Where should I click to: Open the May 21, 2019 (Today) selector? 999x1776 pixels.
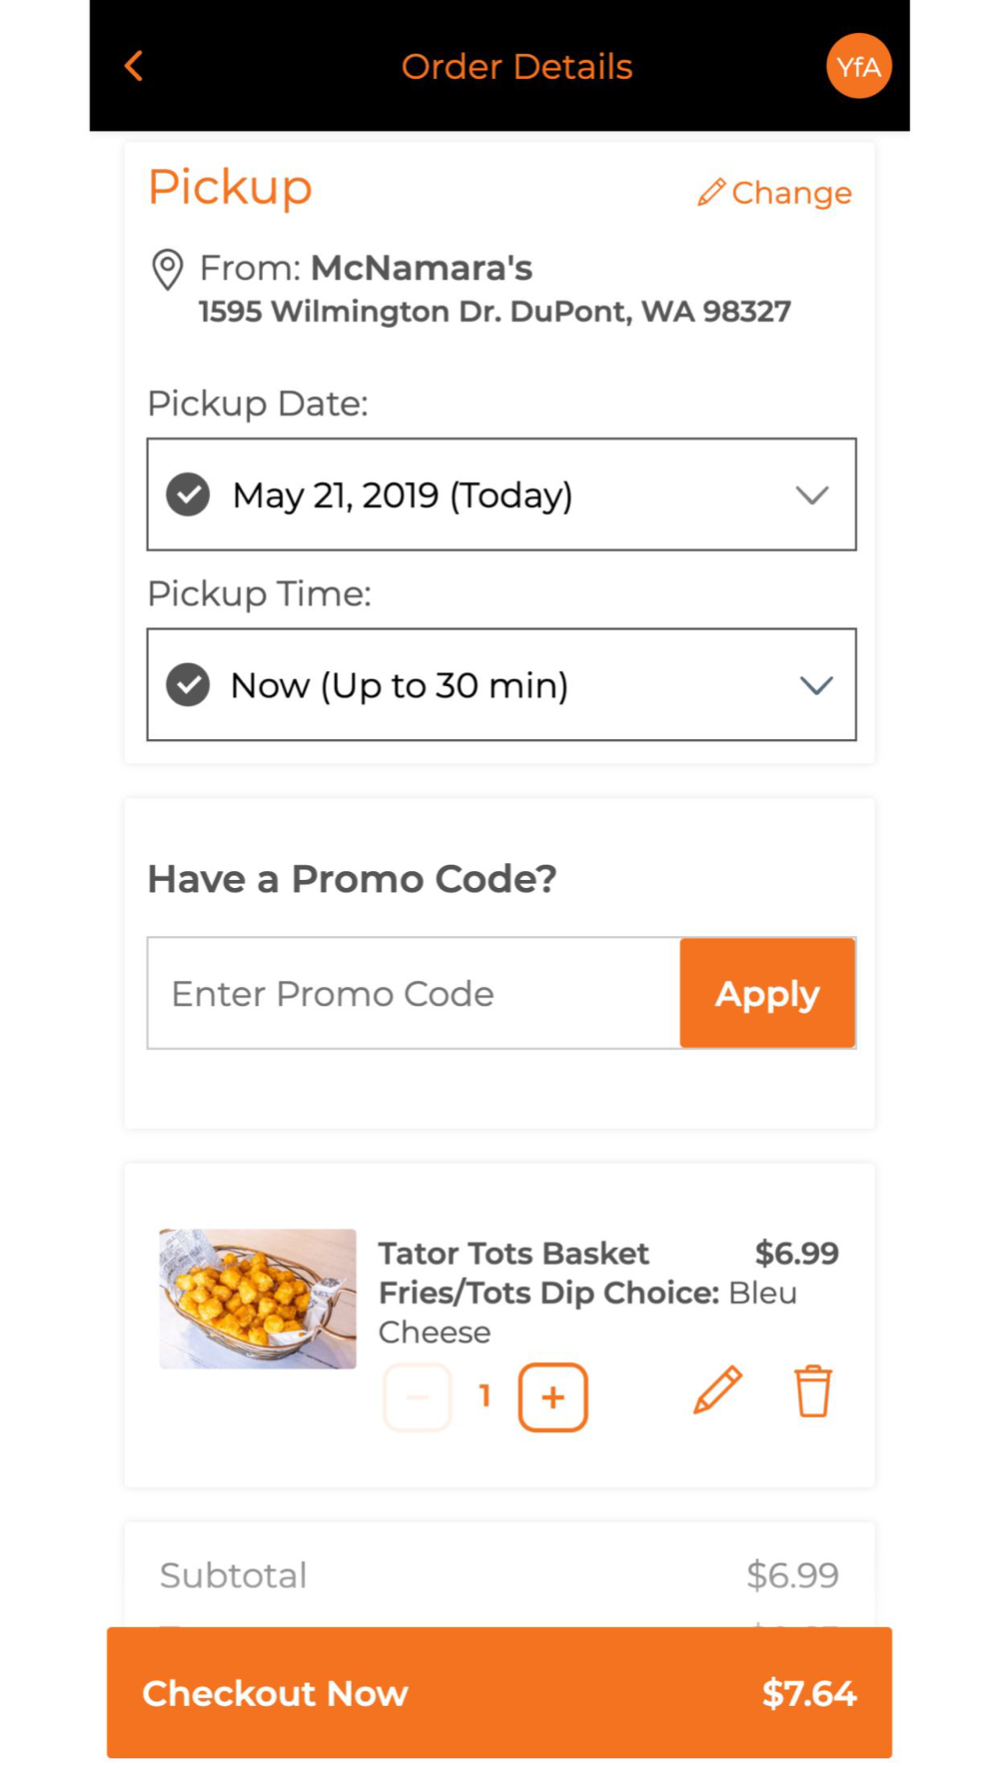[x=402, y=494]
